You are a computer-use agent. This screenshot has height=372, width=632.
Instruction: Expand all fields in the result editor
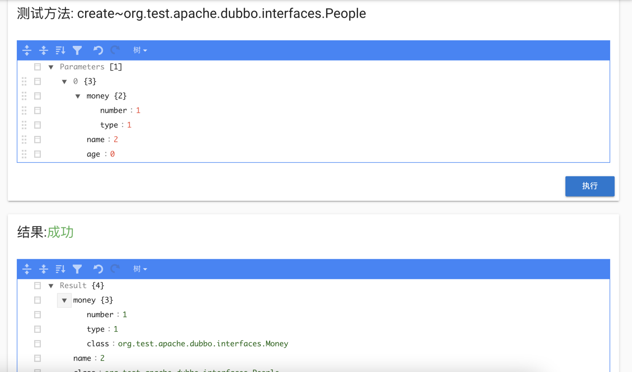[27, 269]
